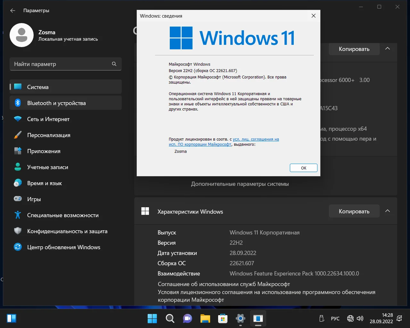410x328 pixels.
Task: Click the Windows logo beside Характеристики Windows
Action: coord(145,211)
